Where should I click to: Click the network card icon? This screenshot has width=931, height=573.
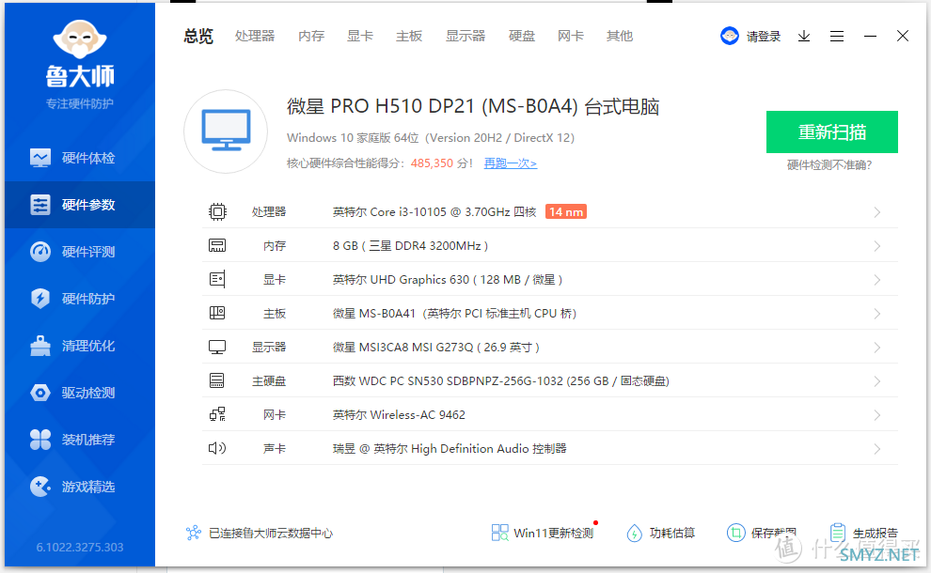217,414
